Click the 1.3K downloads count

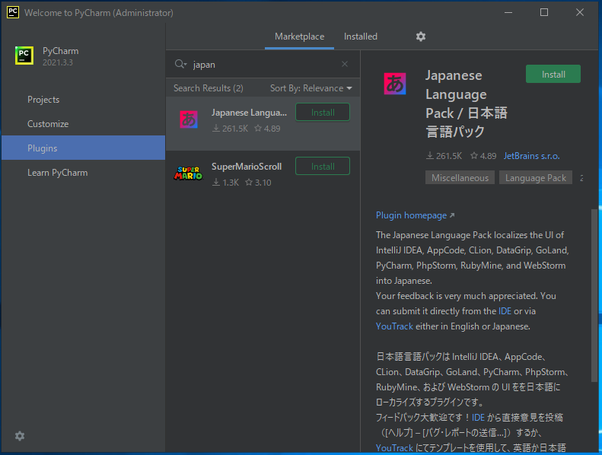click(x=226, y=183)
